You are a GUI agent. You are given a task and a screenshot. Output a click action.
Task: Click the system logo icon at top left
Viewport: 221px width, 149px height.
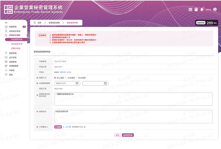pos(8,9)
